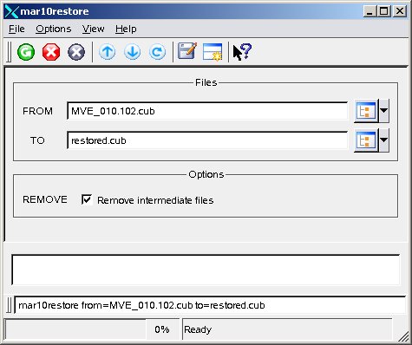The width and height of the screenshot is (412, 345).
Task: Expand the dropdown arrow beside the TO file button
Action: tap(384, 140)
